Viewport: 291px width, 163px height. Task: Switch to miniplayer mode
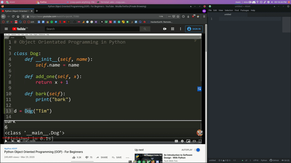coord(188,141)
